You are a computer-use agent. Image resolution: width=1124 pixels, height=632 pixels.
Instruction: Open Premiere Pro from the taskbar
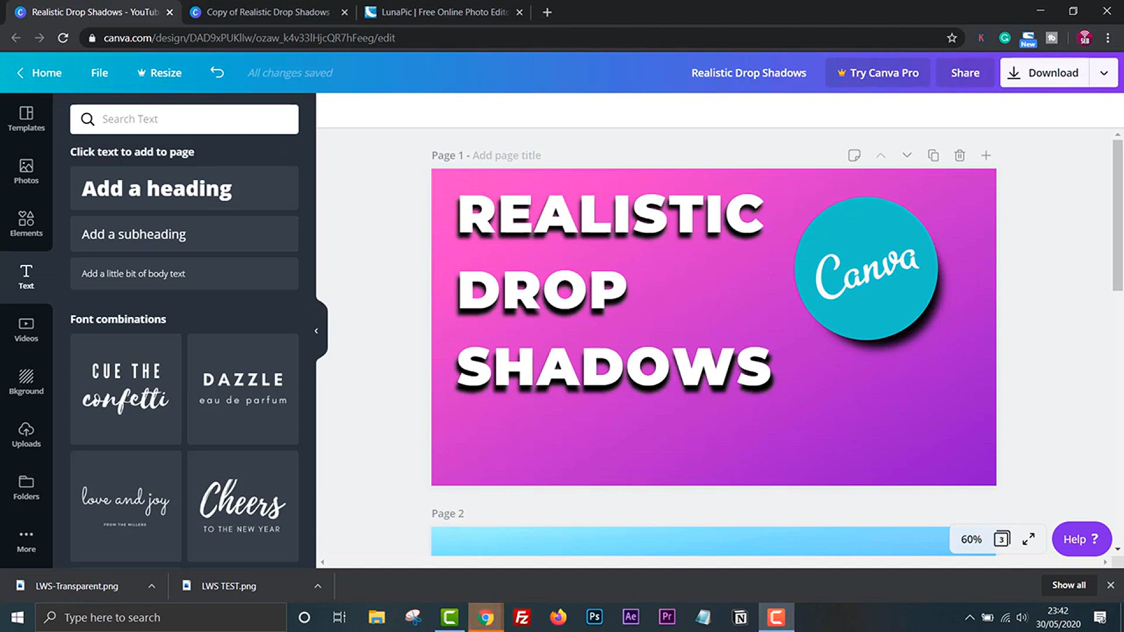(667, 617)
